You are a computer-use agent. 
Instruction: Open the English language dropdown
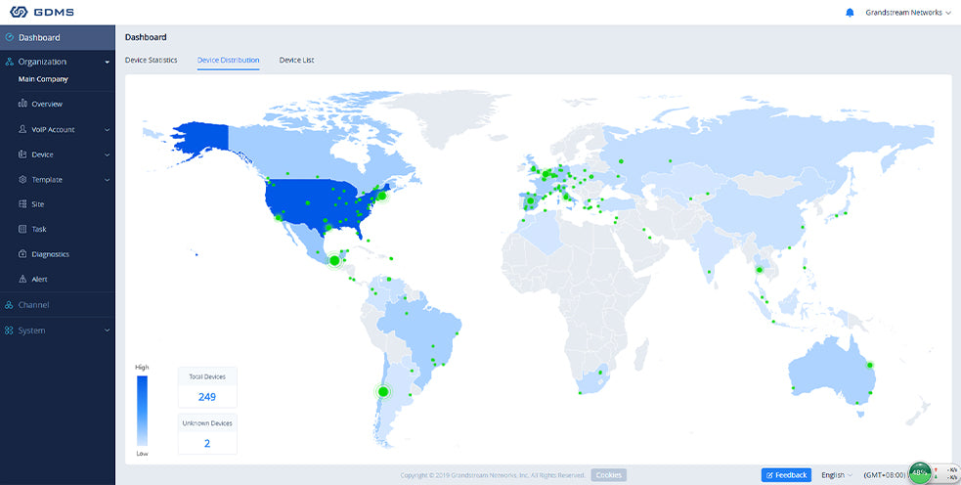pyautogui.click(x=837, y=475)
